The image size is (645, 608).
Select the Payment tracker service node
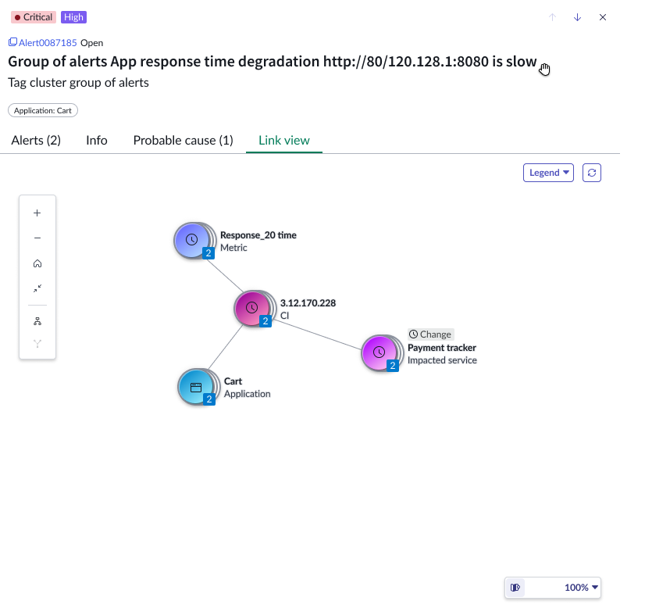380,352
